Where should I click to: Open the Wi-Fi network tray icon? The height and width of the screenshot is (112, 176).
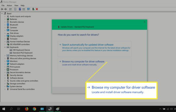pos(168,109)
